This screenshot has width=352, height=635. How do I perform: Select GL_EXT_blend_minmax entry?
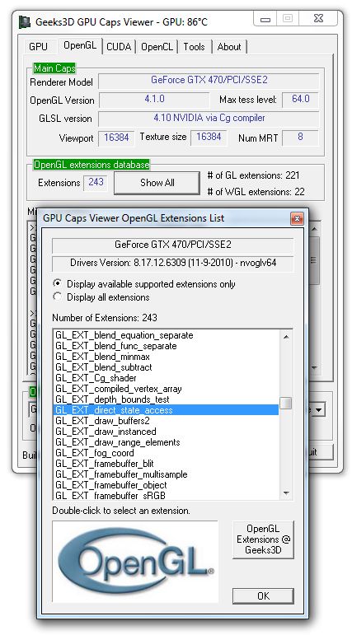tap(167, 357)
